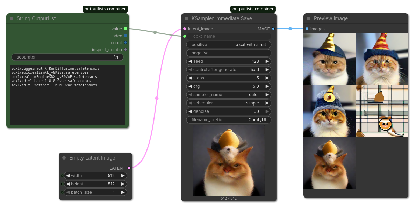Open the red striped hat cat thumbnail
The height and width of the screenshot is (209, 416).
tap(382, 59)
